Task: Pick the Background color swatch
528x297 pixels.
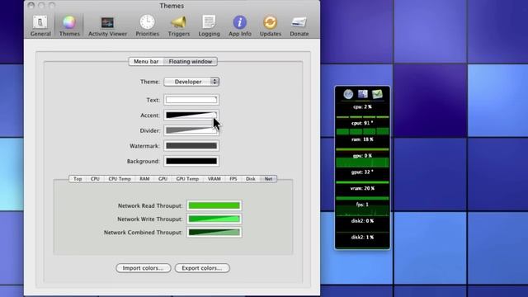Action: 191,162
